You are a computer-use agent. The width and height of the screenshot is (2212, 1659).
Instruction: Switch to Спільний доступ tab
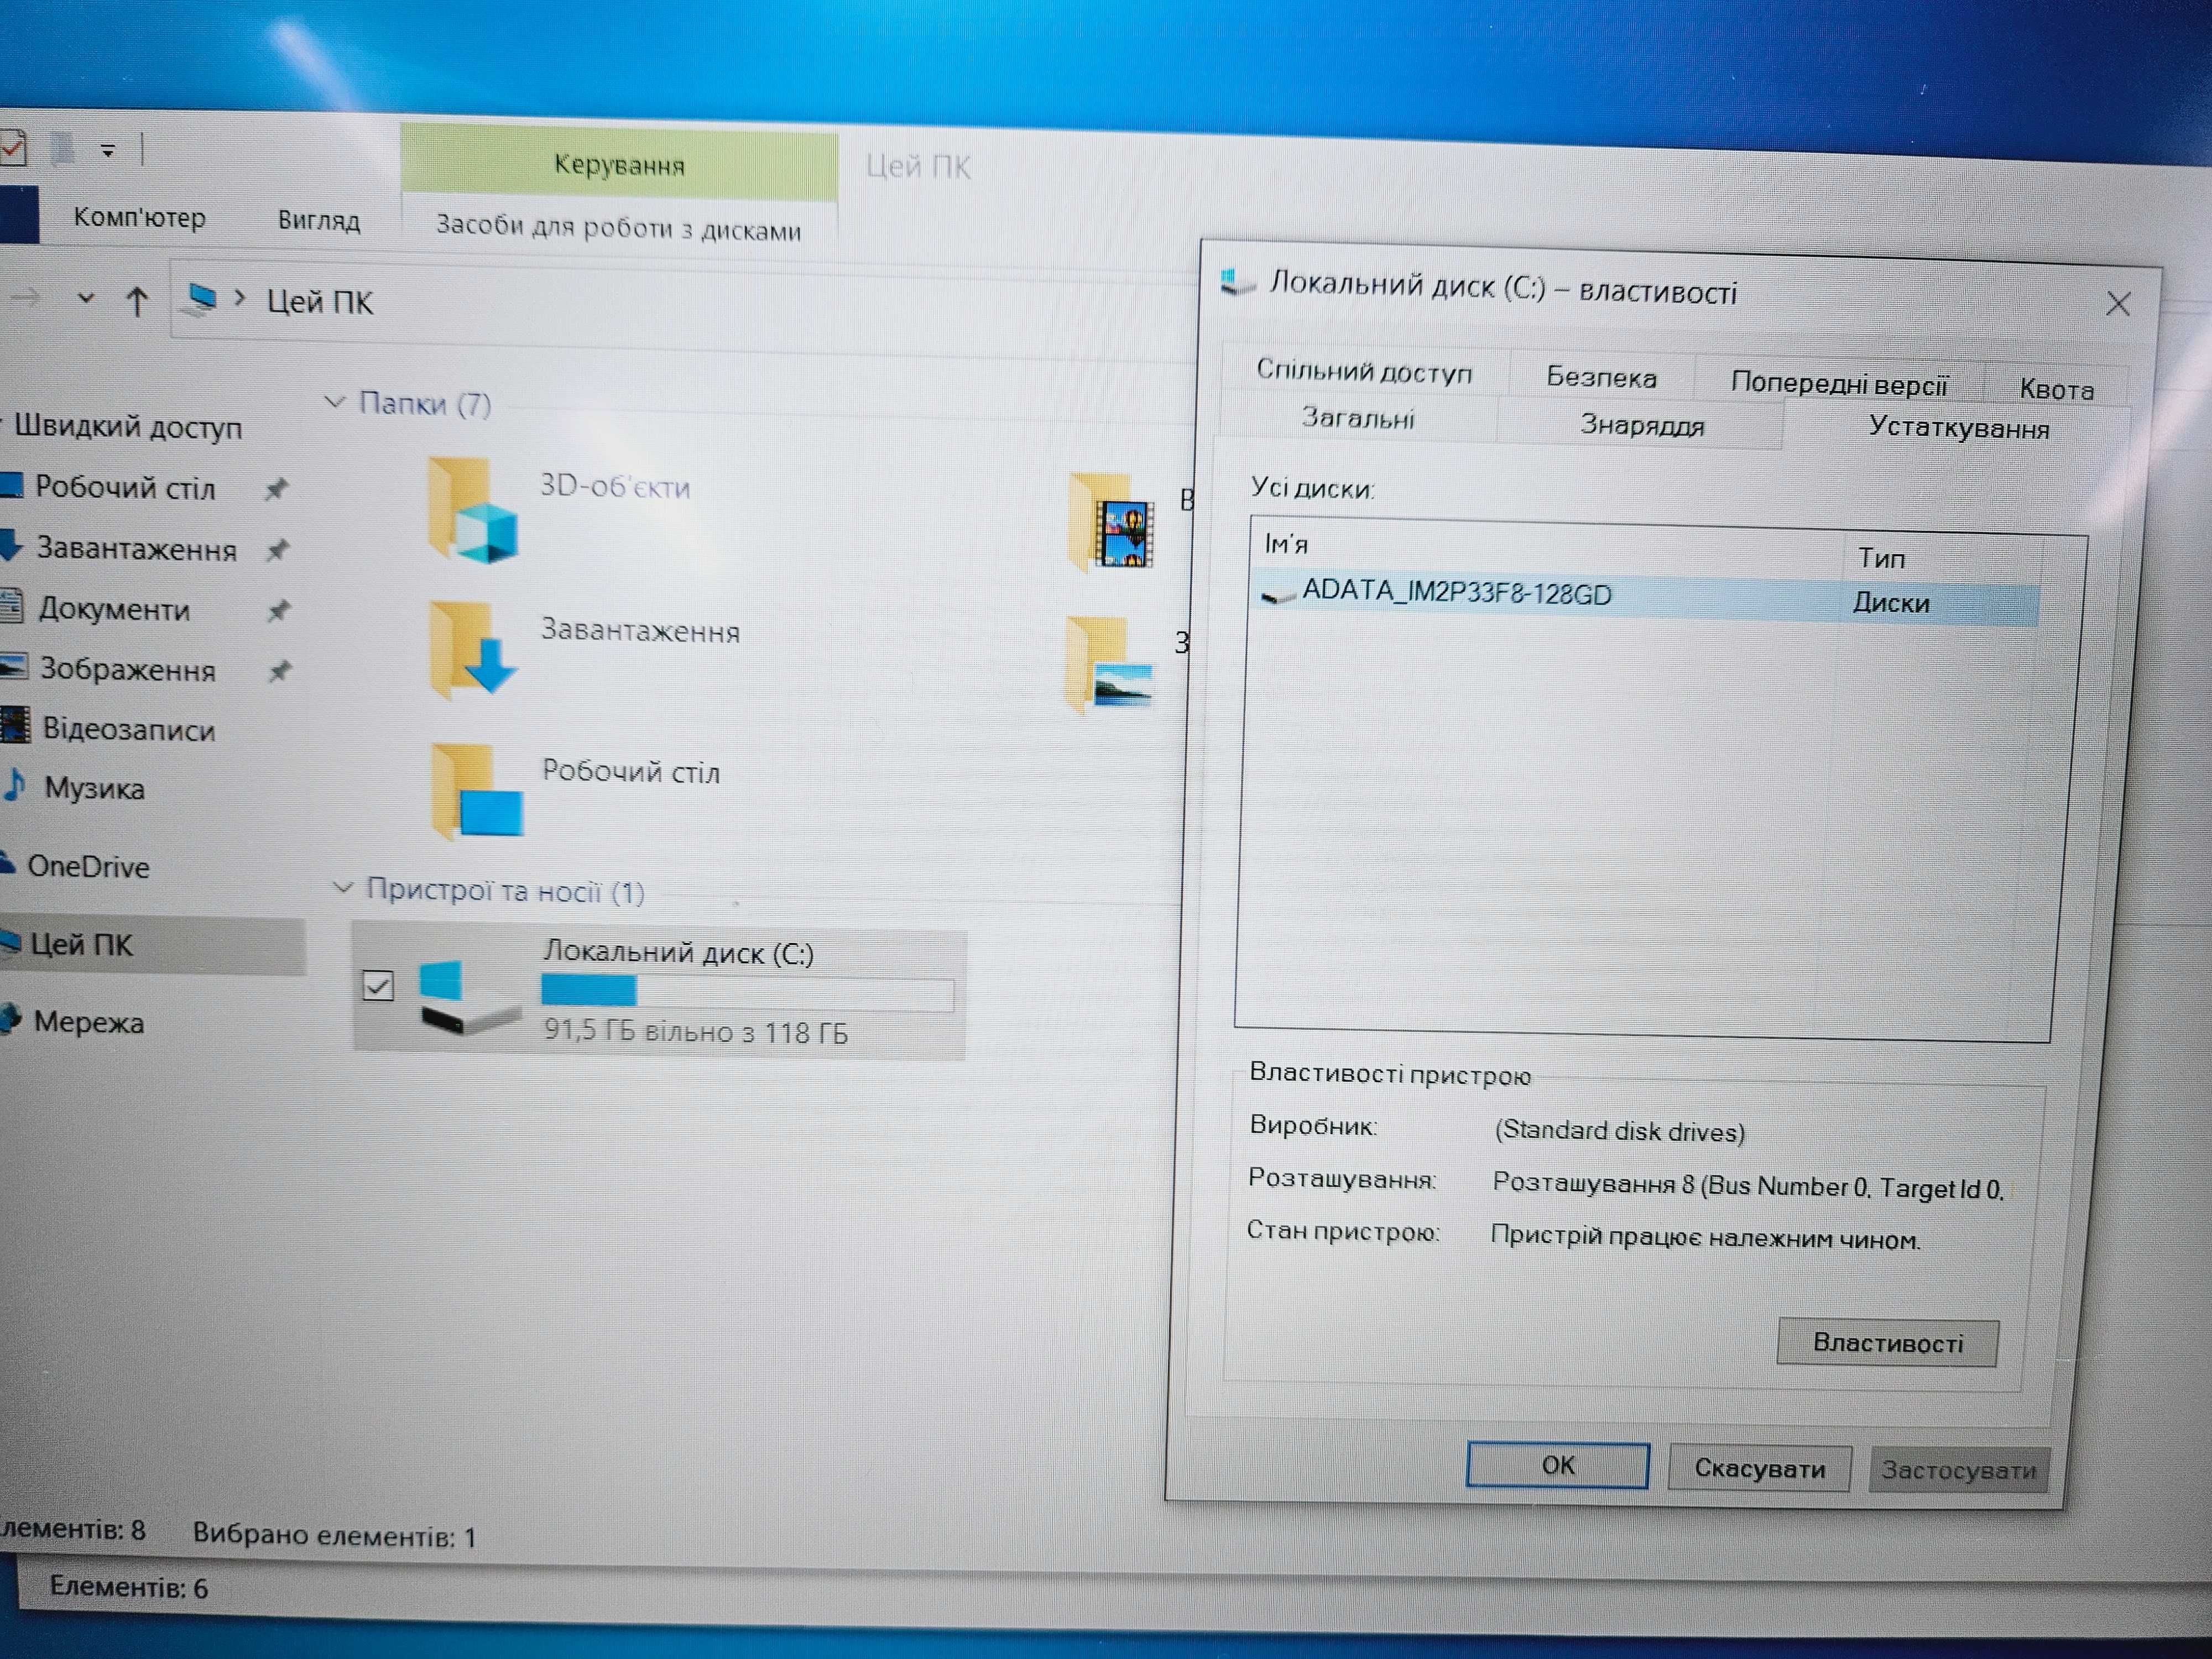(x=1364, y=371)
